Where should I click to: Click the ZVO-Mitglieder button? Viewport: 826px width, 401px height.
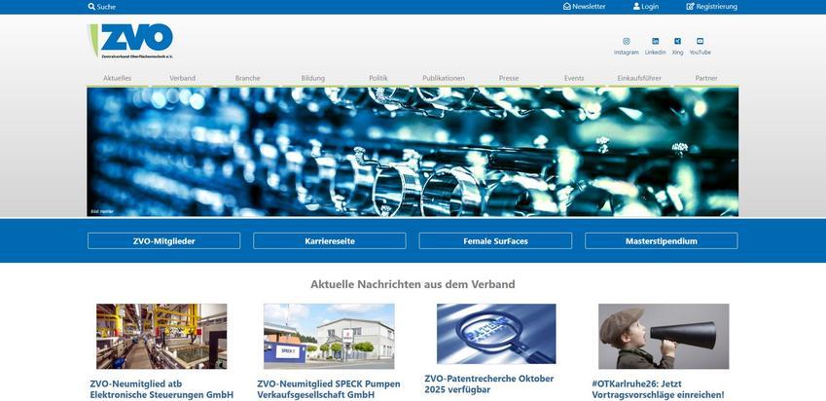click(x=163, y=240)
